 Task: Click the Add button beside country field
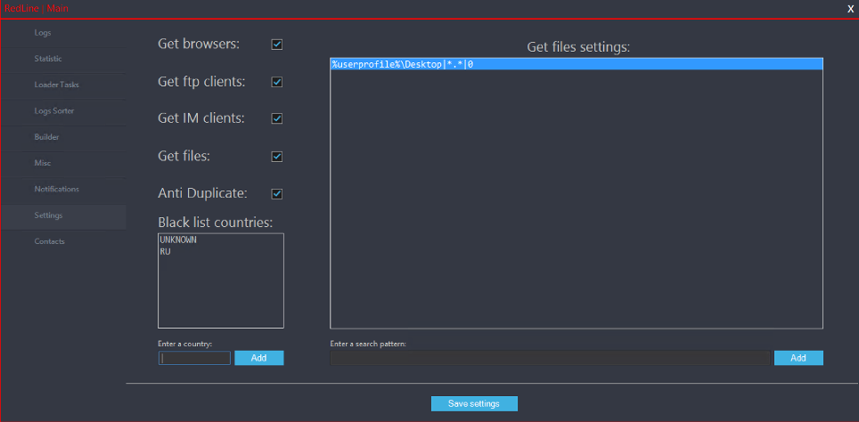click(x=258, y=358)
